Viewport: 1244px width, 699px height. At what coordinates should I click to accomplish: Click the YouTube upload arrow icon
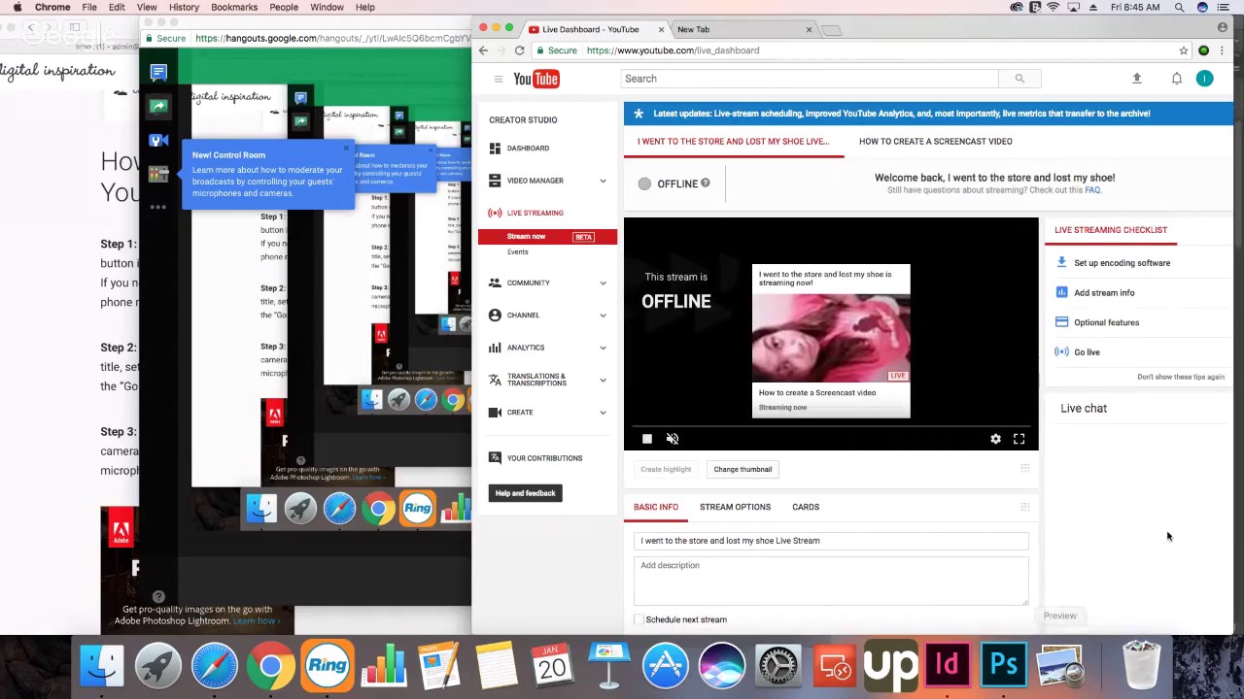[x=1136, y=79]
